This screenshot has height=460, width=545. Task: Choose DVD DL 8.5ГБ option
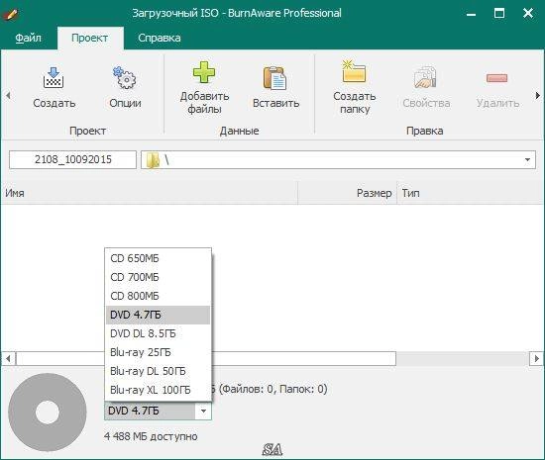(158, 333)
